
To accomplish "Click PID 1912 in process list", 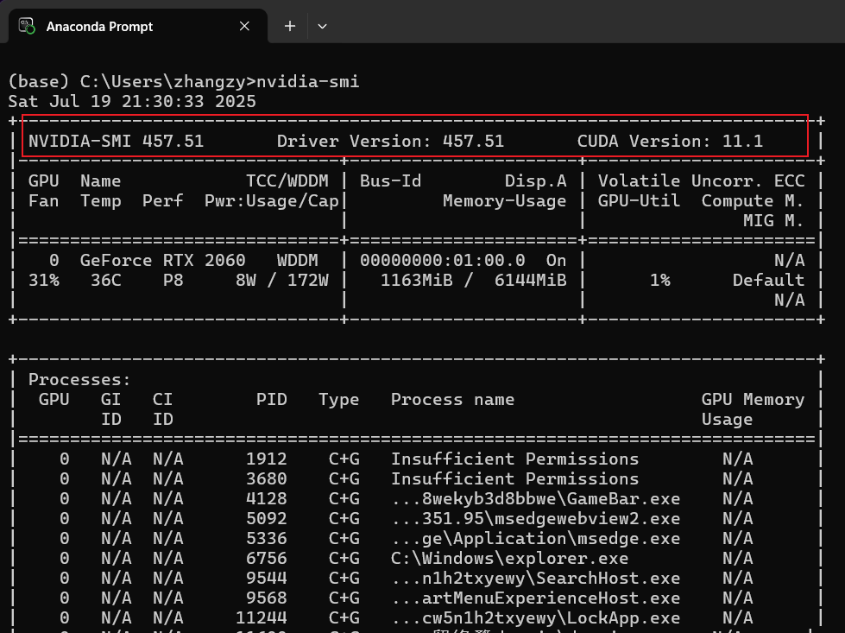I will (x=266, y=459).
